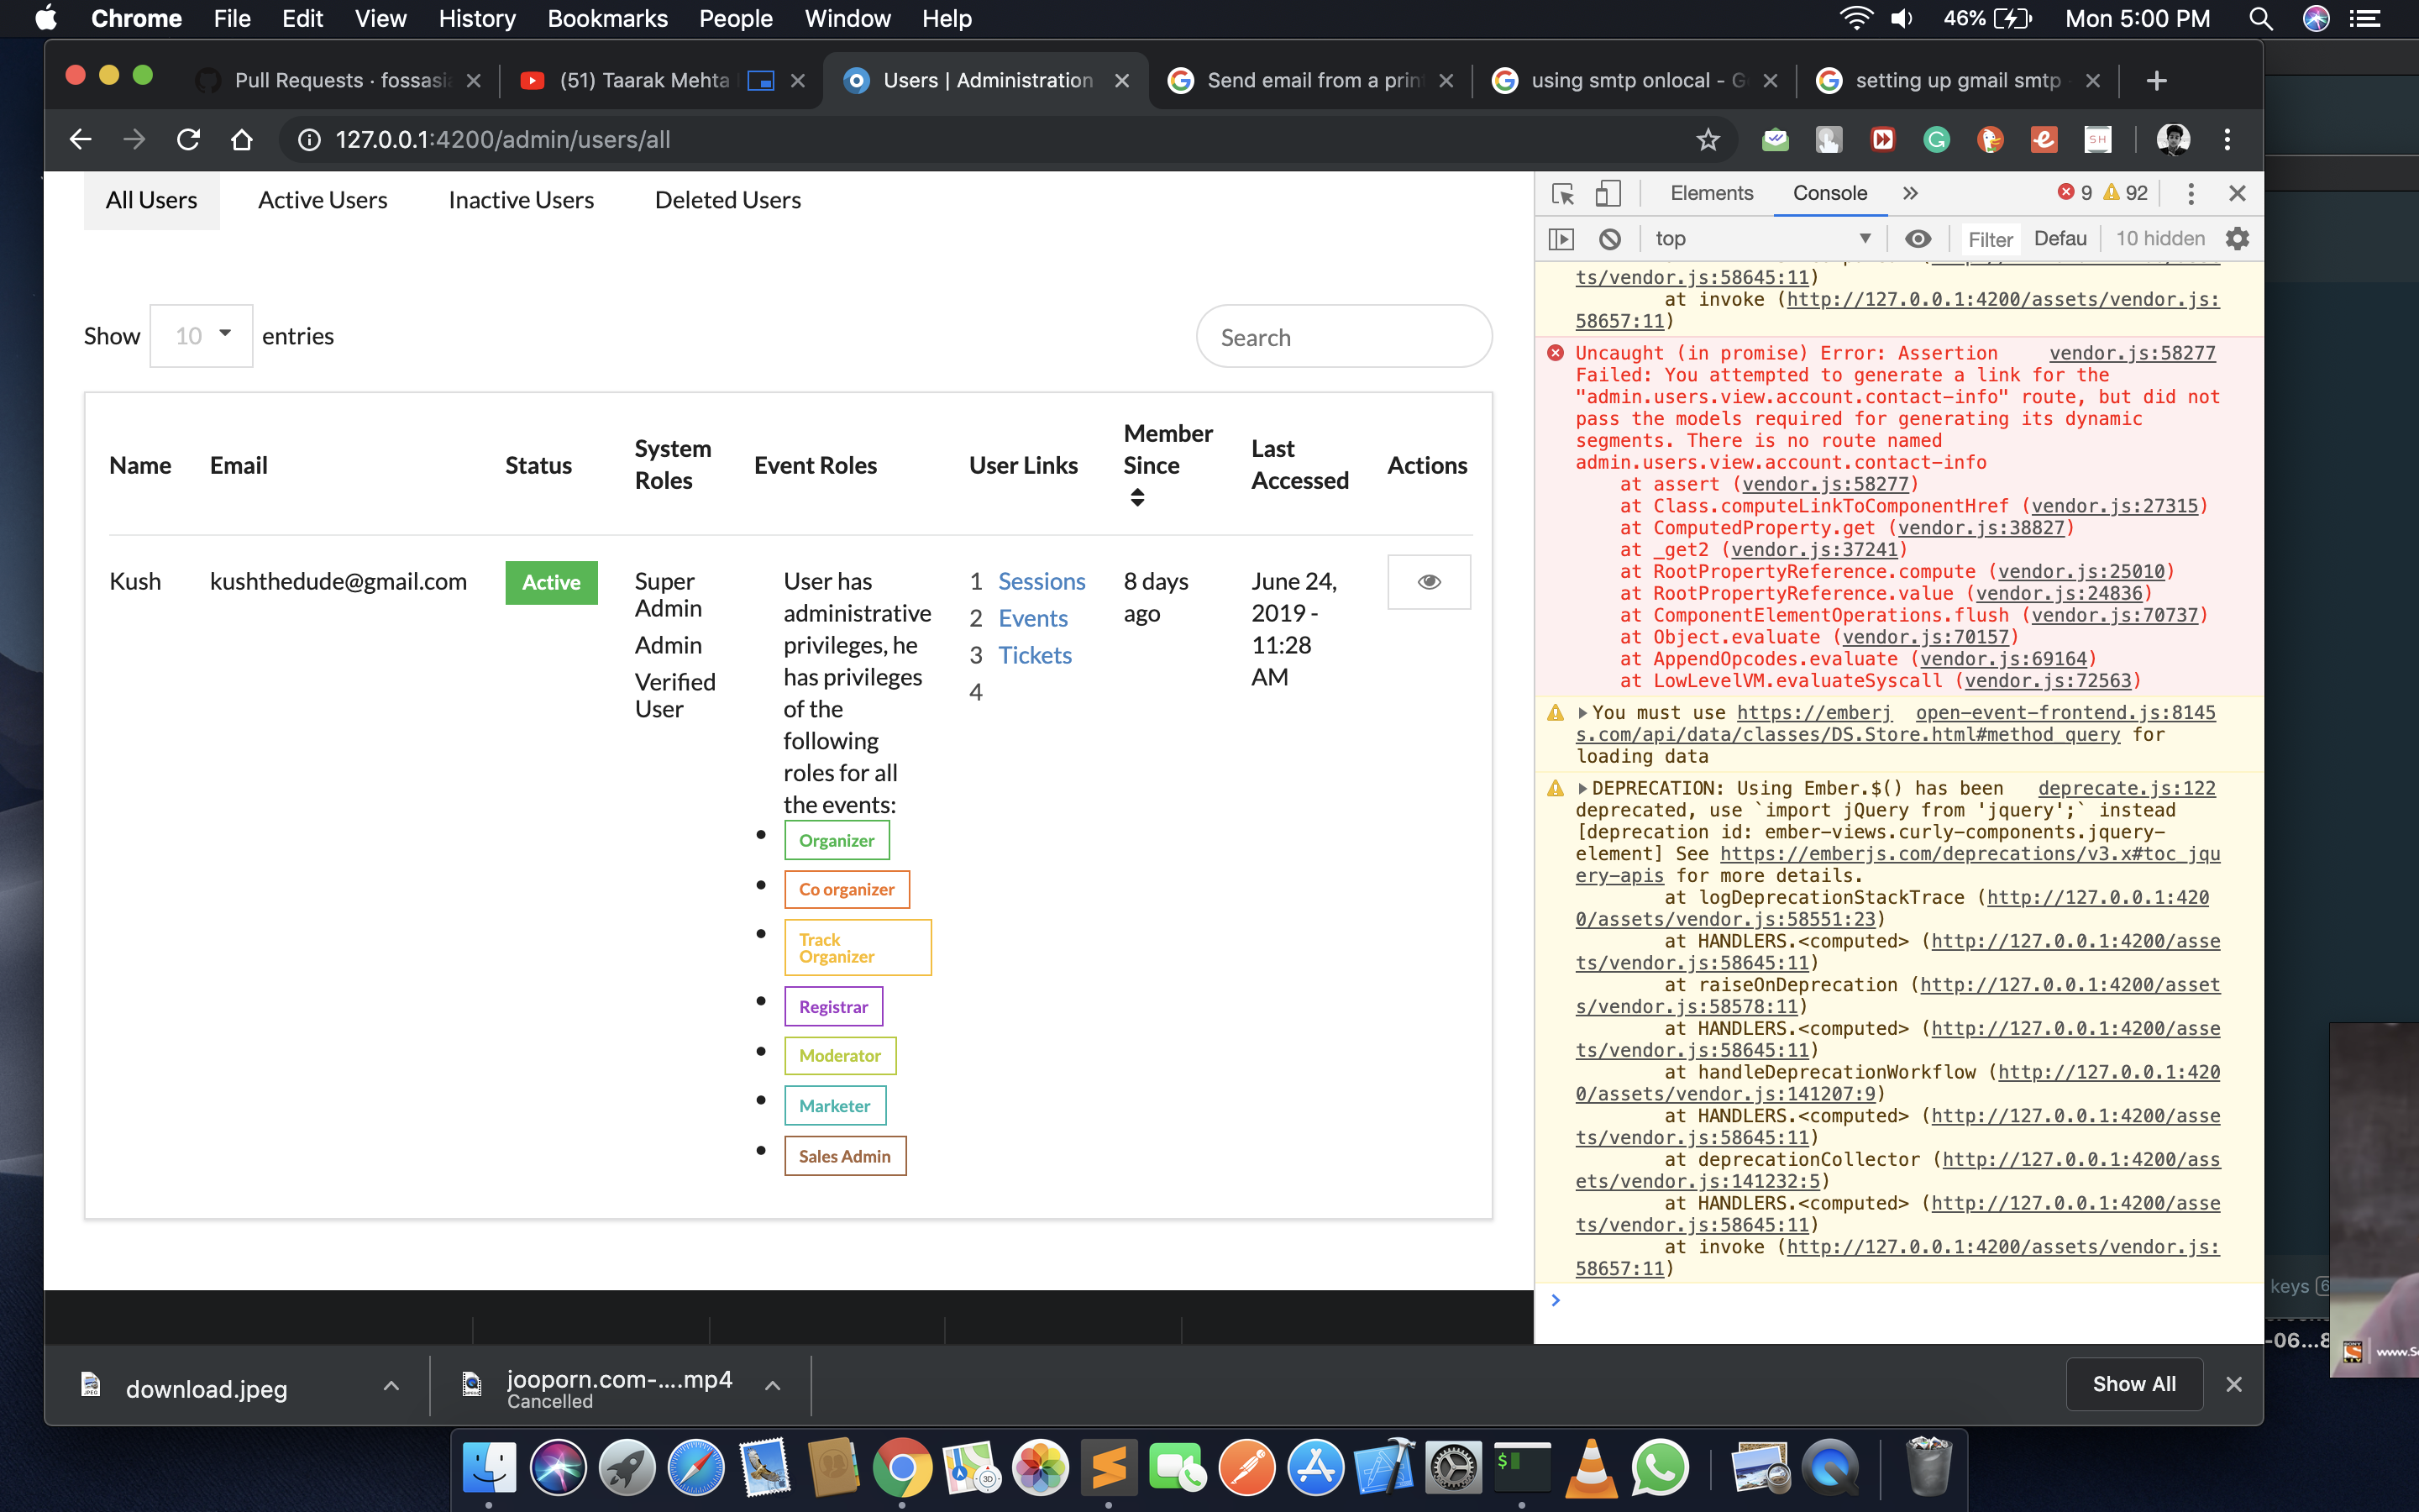Reload the page in Chrome
Screen dimensions: 2419x1512
click(x=188, y=140)
